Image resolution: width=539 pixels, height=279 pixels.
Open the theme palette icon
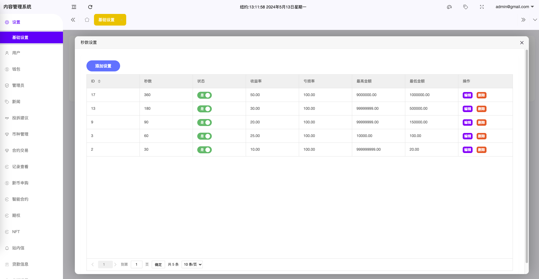(x=449, y=7)
